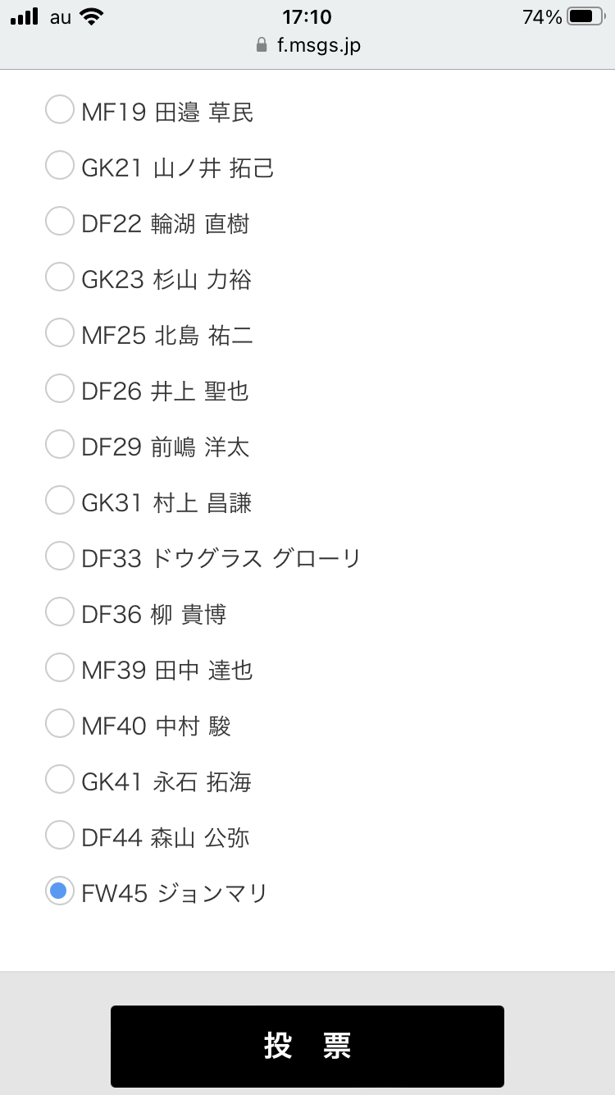Tap the Wi-Fi icon in status bar

[93, 16]
